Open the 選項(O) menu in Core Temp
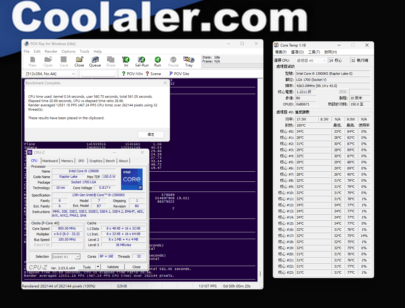The width and height of the screenshot is (405, 308). point(297,52)
